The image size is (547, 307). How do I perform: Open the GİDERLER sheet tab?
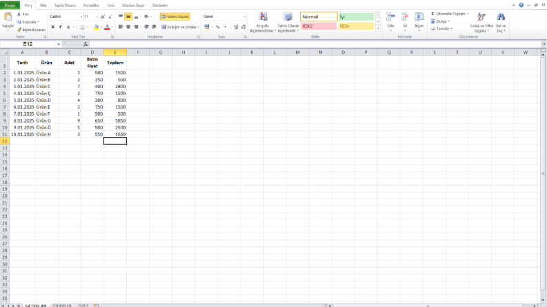[62, 305]
